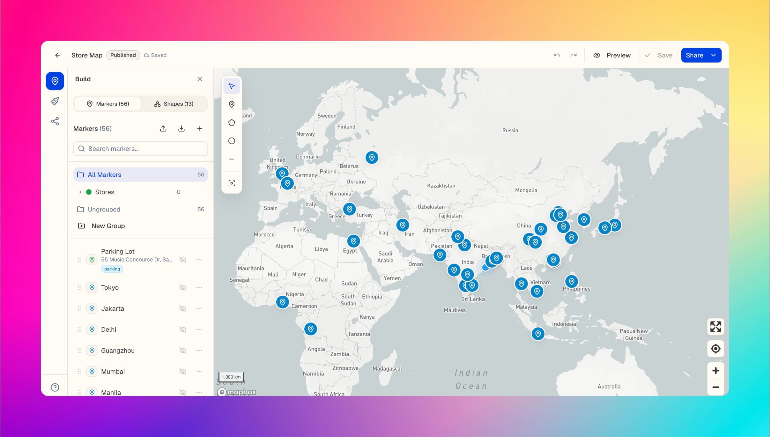
Task: Open the options menu for the Parking Lot marker
Action: pyautogui.click(x=200, y=259)
